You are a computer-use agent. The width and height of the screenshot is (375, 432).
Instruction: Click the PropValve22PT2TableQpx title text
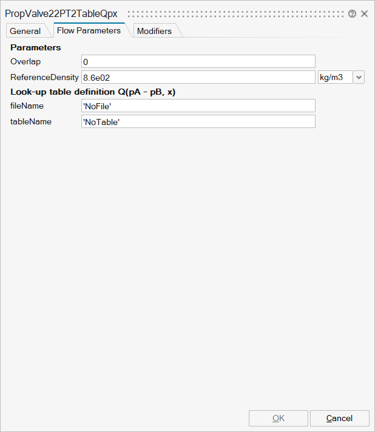coord(61,13)
